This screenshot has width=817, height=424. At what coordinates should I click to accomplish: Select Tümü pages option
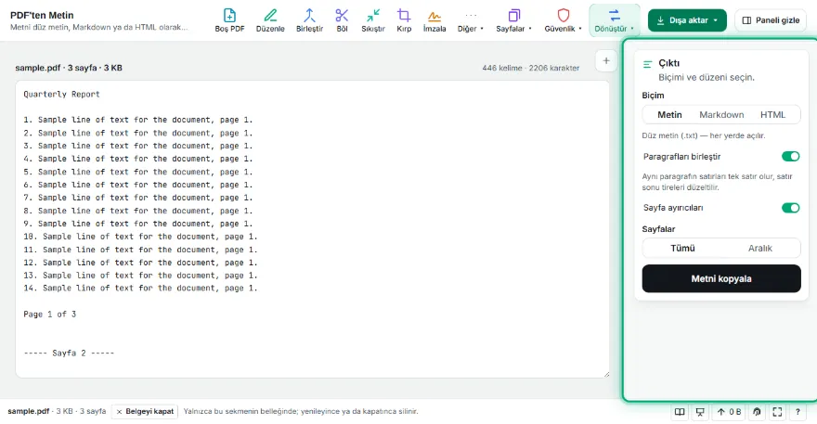682,248
